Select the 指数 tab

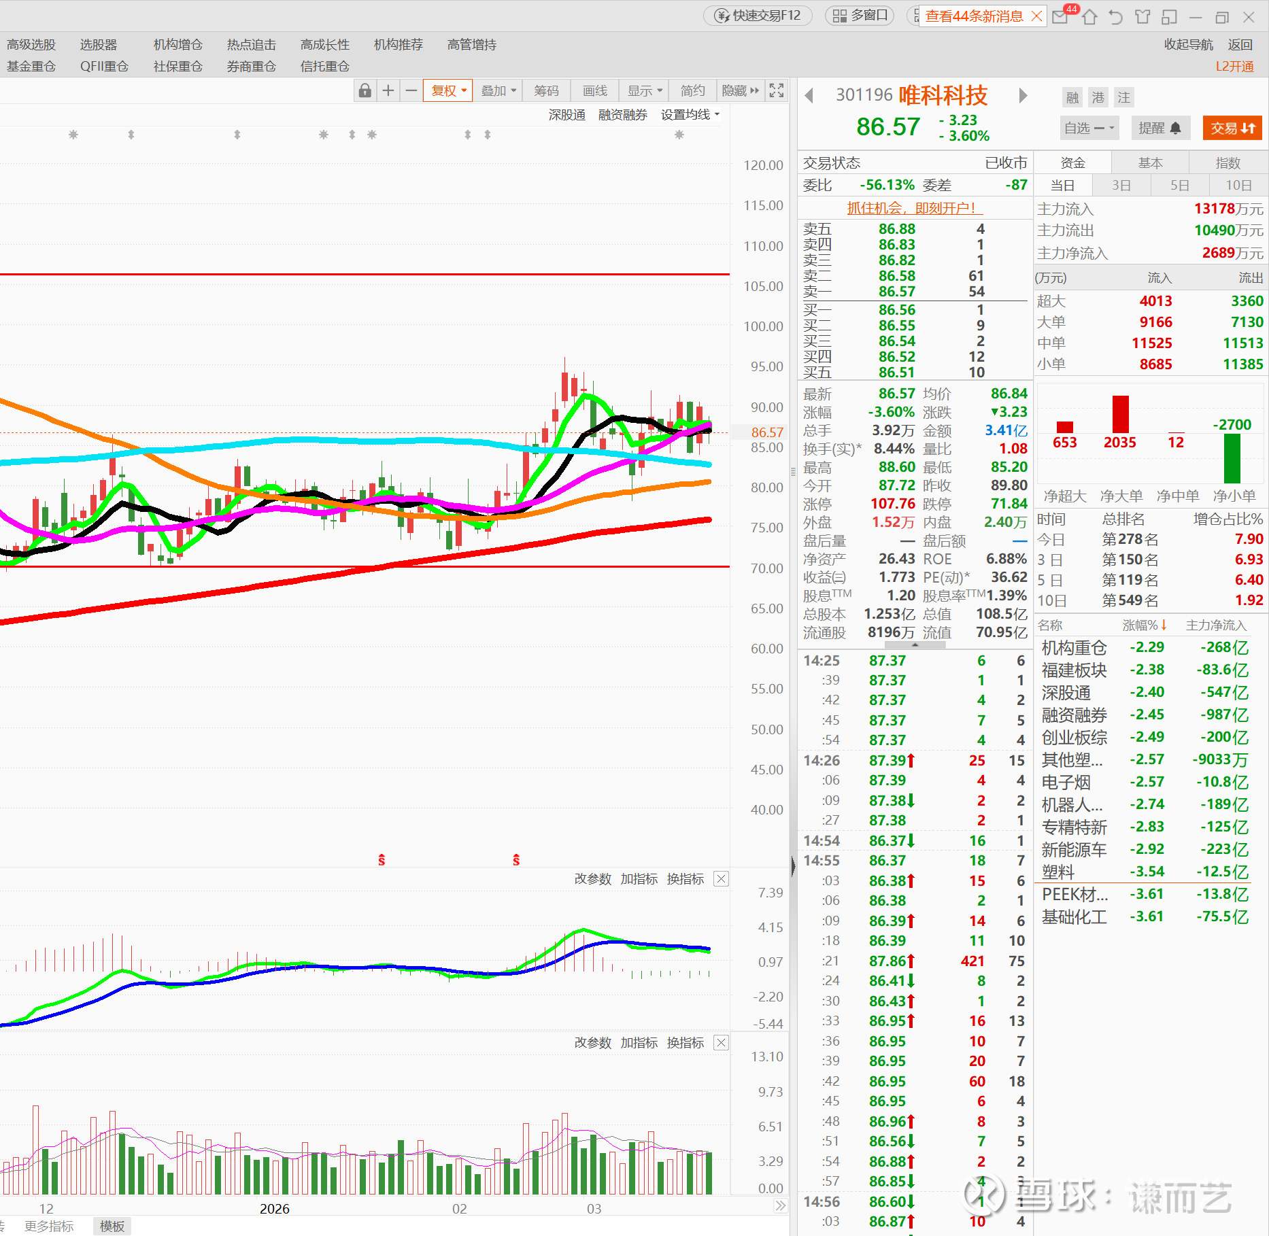click(x=1228, y=162)
